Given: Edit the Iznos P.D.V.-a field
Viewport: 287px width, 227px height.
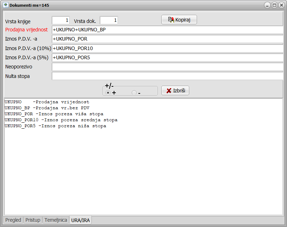Looking at the screenshot, I should point(167,39).
